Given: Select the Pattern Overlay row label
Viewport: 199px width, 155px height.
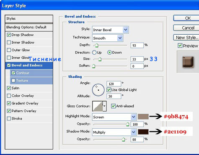Looking at the screenshot, I should point(24,111).
